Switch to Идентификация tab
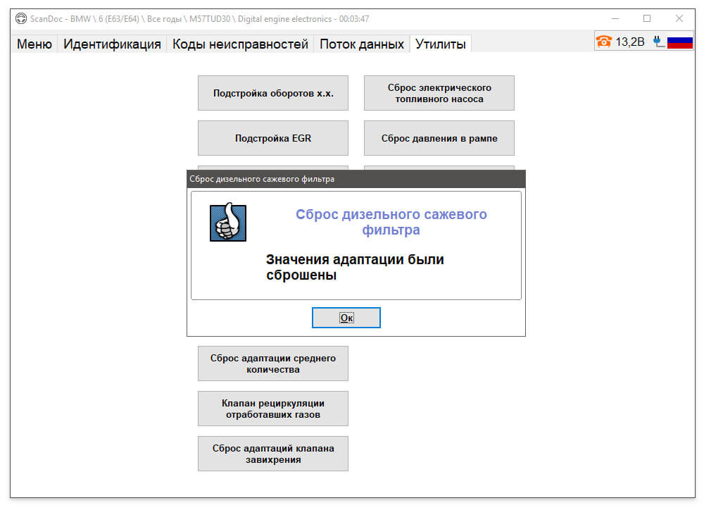This screenshot has width=704, height=510. point(112,44)
